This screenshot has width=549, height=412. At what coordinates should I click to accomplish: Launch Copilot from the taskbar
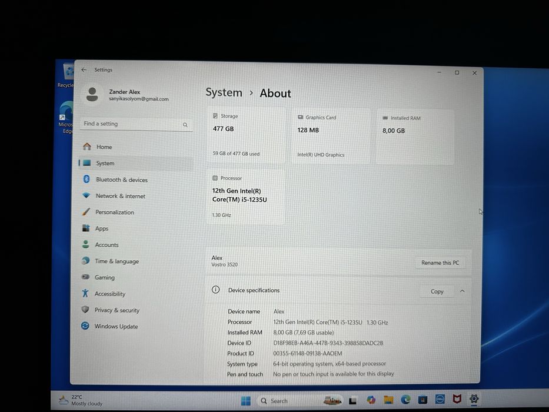pos(371,400)
